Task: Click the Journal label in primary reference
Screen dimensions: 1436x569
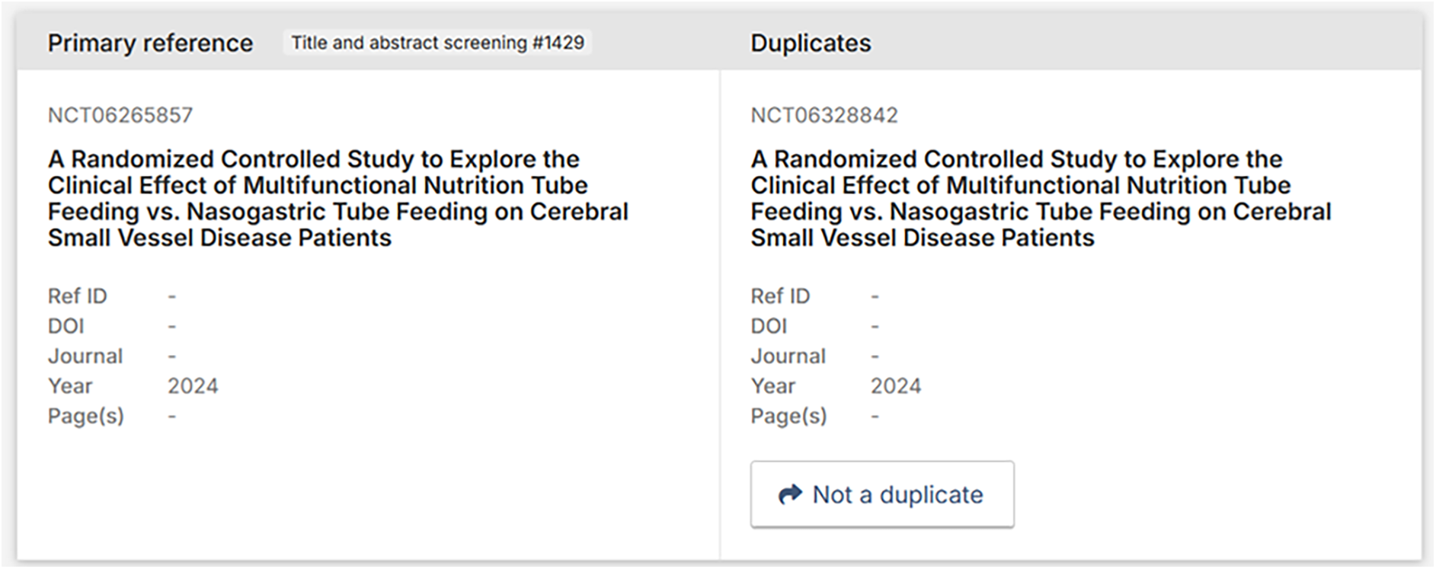Action: 85,356
